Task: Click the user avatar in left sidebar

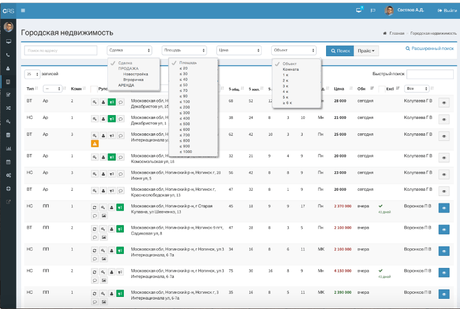Action: coord(8,27)
